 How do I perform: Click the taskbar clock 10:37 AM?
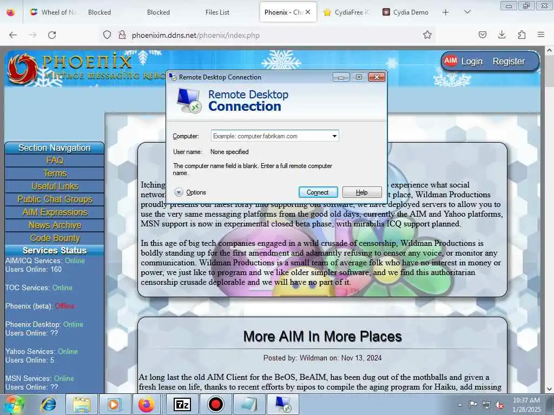point(526,400)
